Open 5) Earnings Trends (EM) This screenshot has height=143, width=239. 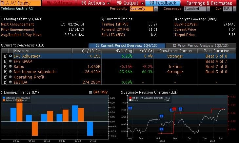[20, 92]
